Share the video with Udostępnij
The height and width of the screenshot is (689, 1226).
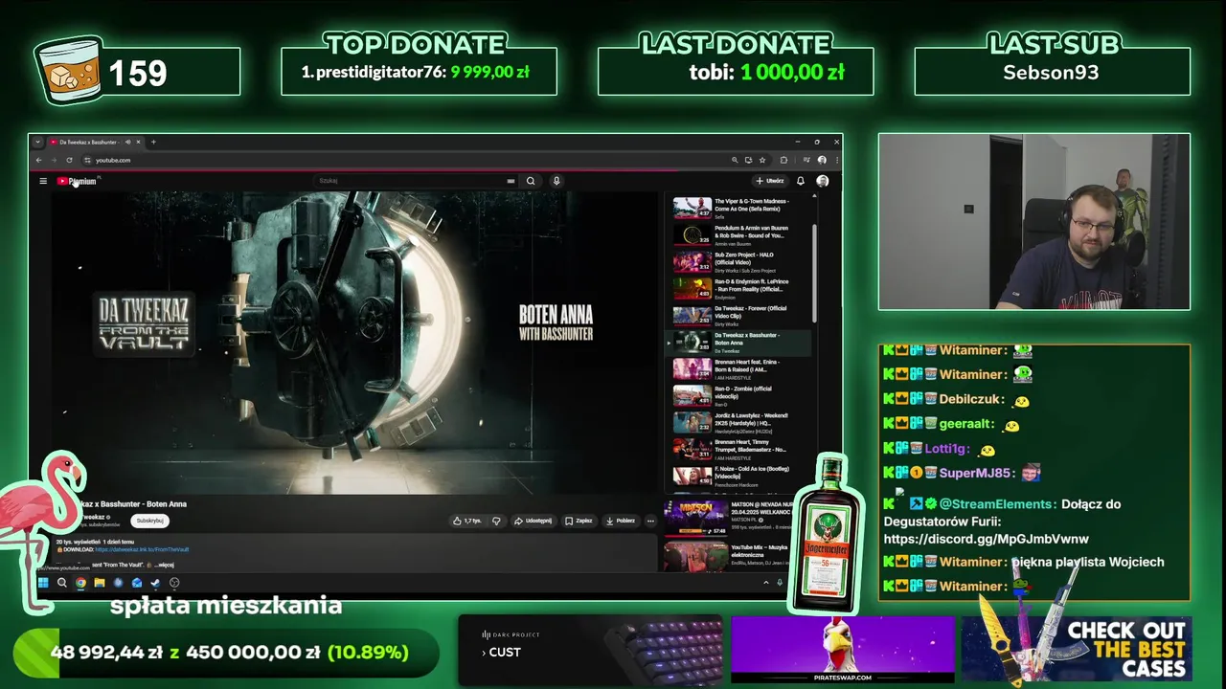pos(534,521)
